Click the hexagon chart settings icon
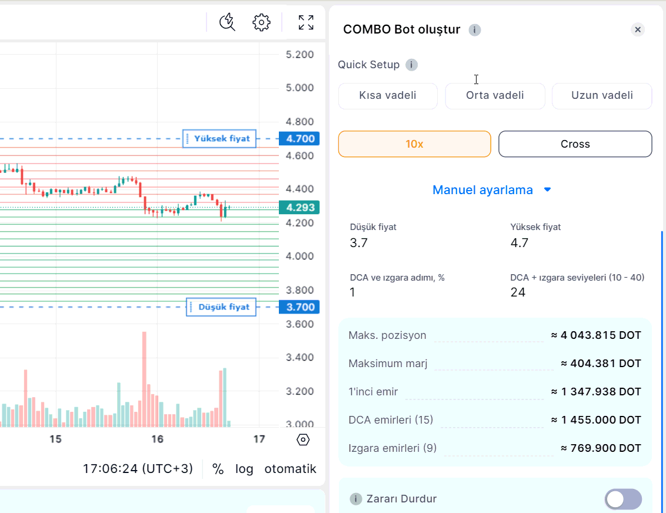The height and width of the screenshot is (513, 666). [x=304, y=439]
